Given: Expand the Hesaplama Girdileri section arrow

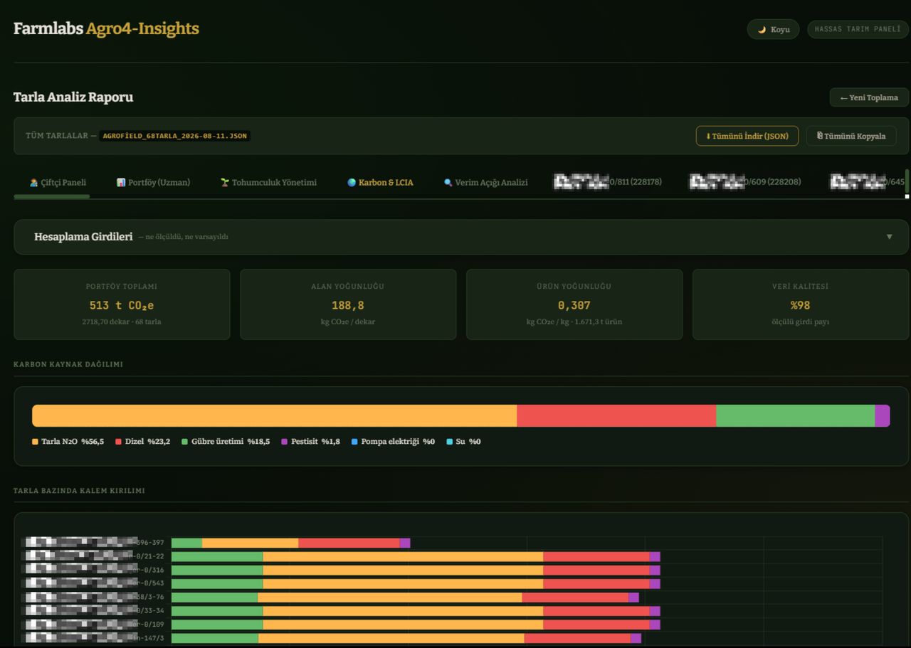Looking at the screenshot, I should [889, 237].
